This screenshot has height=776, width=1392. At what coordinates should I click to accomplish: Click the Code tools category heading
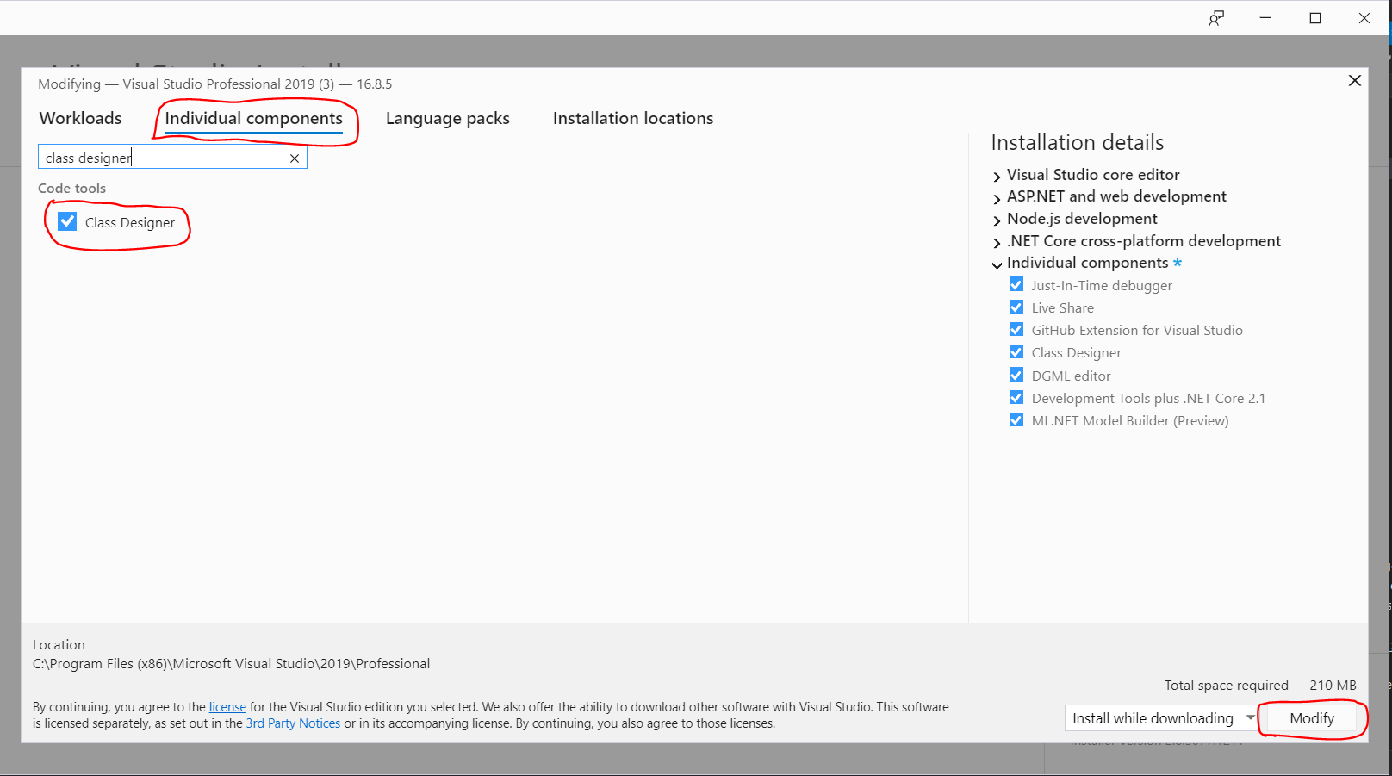click(x=71, y=188)
